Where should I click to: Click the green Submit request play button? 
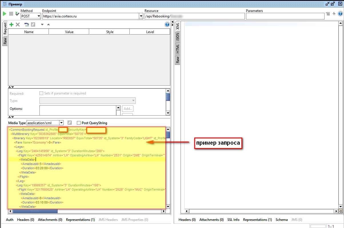click(5, 14)
